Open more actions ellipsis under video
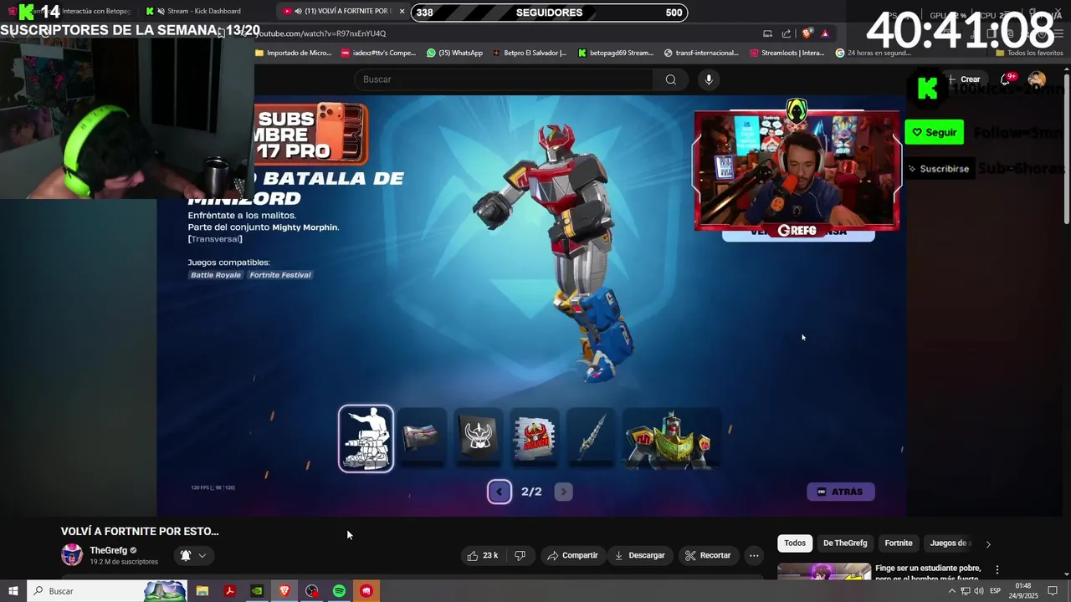 (x=754, y=555)
